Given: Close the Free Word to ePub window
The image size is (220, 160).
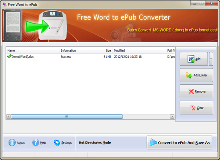Looking at the screenshot, I should coord(212,3).
